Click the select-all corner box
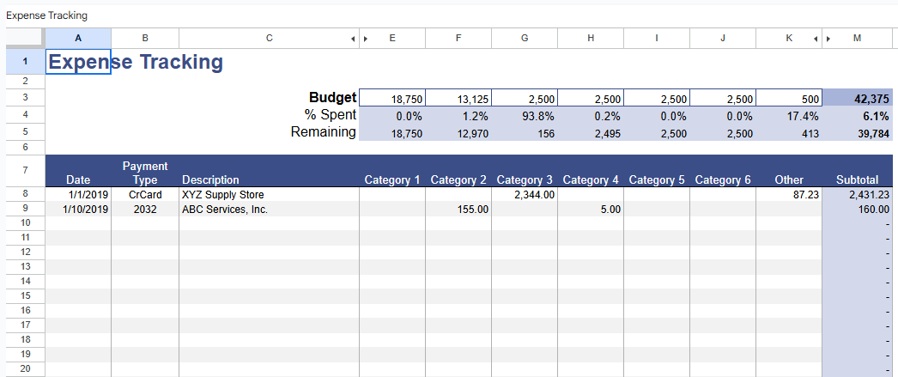The height and width of the screenshot is (377, 898). coord(25,38)
